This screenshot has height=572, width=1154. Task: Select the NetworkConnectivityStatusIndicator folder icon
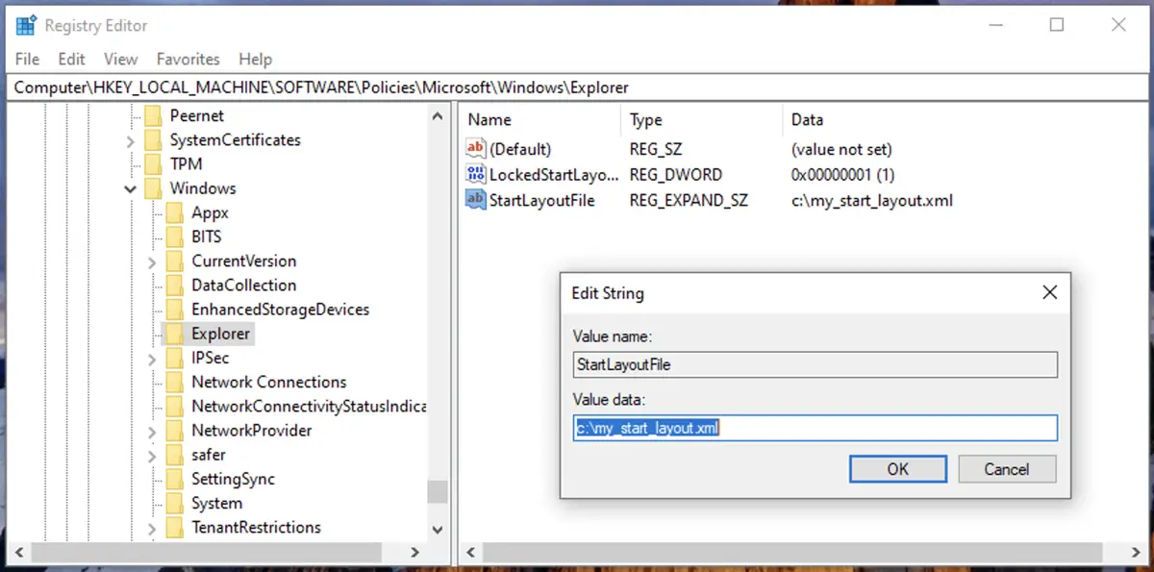coord(174,407)
